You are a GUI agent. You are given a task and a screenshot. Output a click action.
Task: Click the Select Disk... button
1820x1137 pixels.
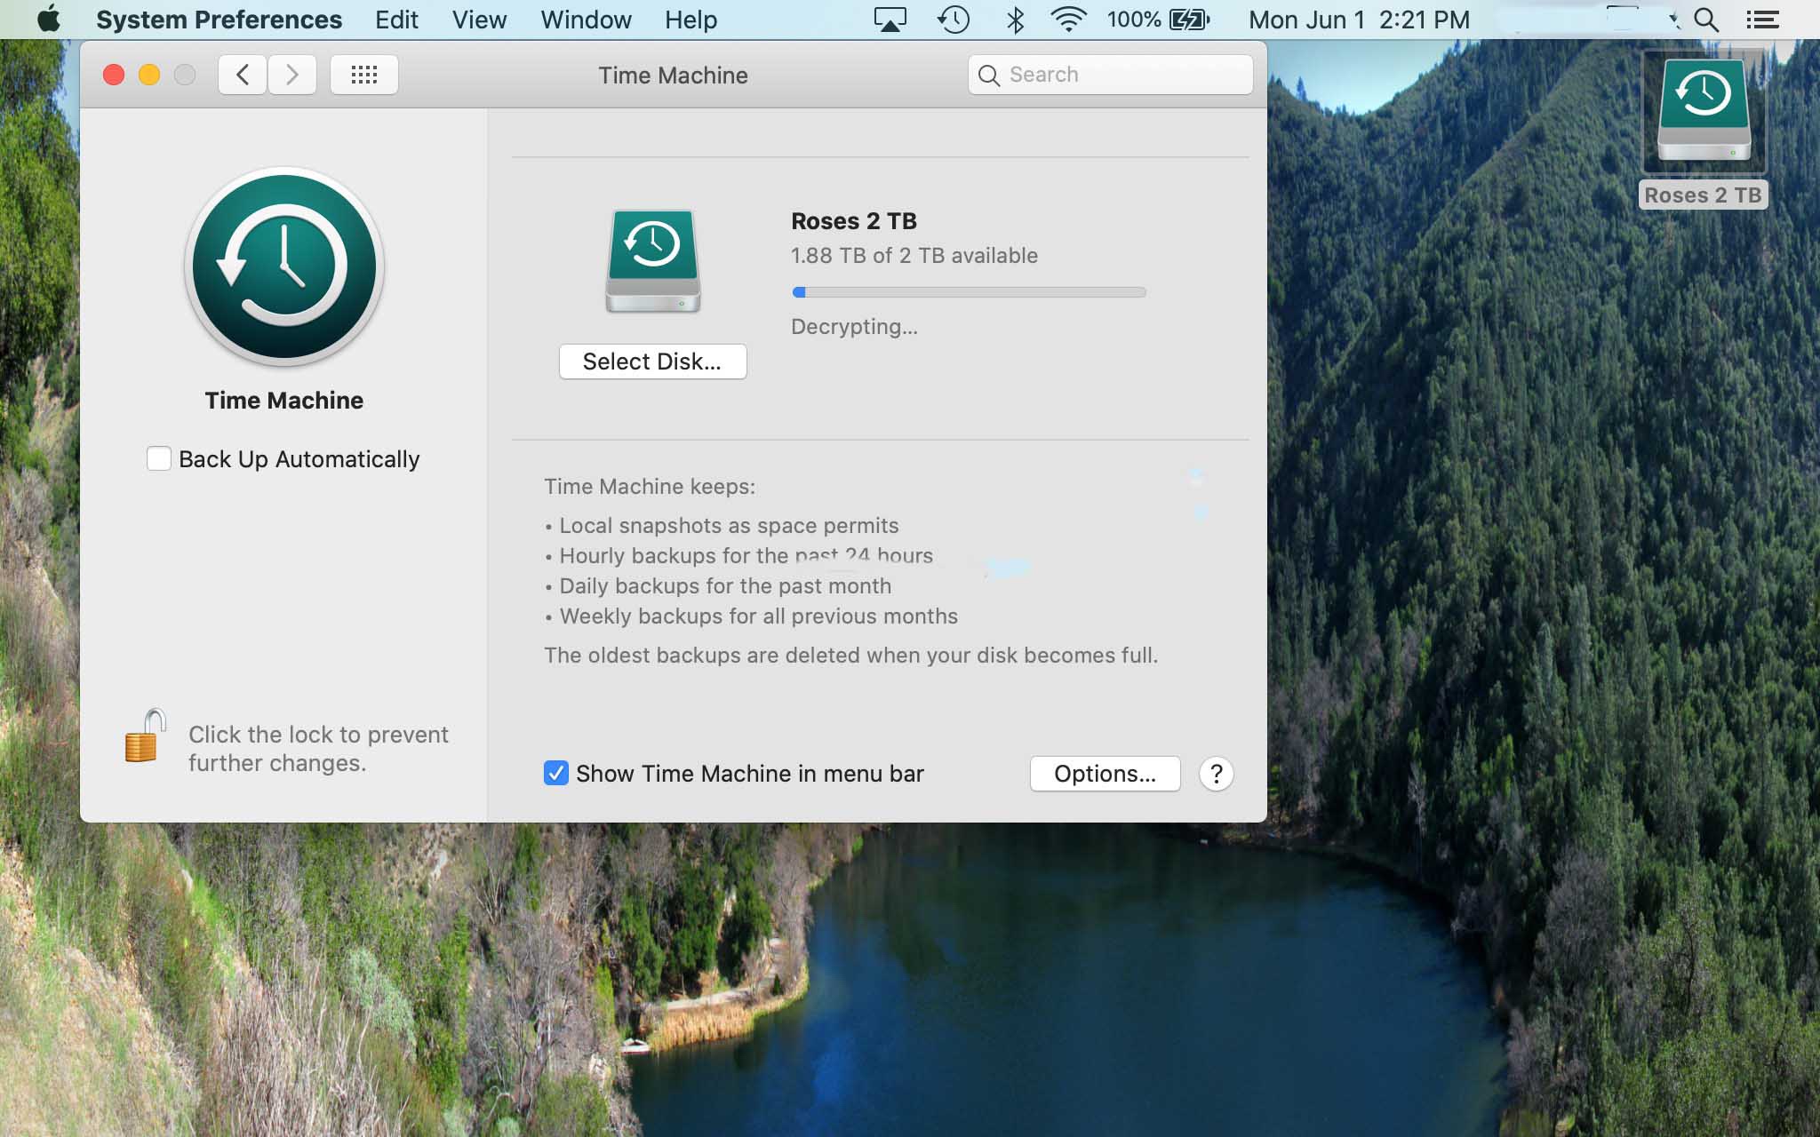click(x=652, y=362)
